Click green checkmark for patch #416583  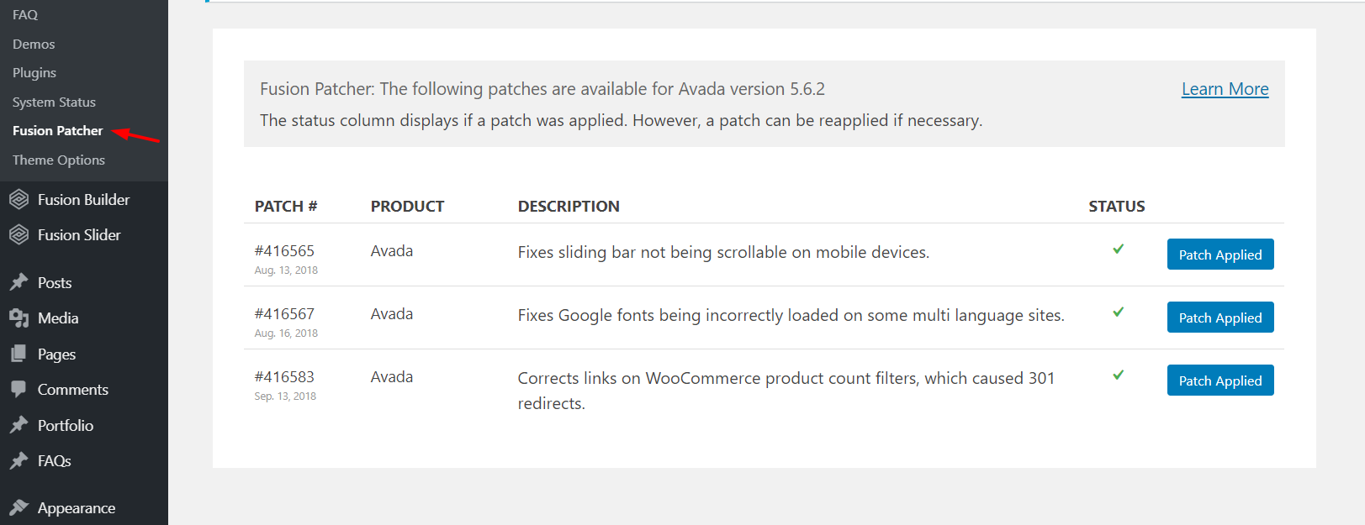(1118, 375)
